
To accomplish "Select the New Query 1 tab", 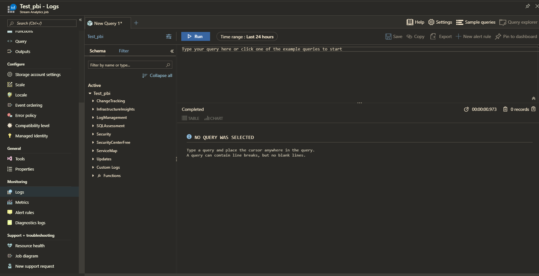I will click(108, 23).
